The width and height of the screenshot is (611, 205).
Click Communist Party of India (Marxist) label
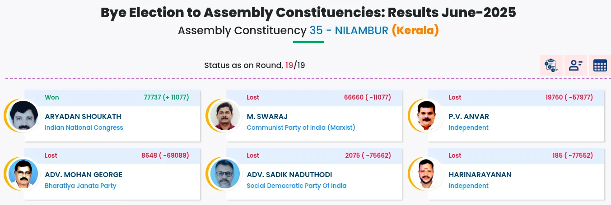pyautogui.click(x=301, y=128)
